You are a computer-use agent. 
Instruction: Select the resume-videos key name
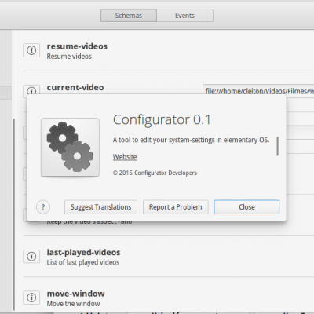point(77,46)
